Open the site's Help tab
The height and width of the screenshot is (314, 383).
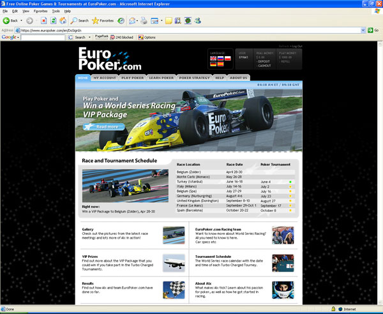220,78
